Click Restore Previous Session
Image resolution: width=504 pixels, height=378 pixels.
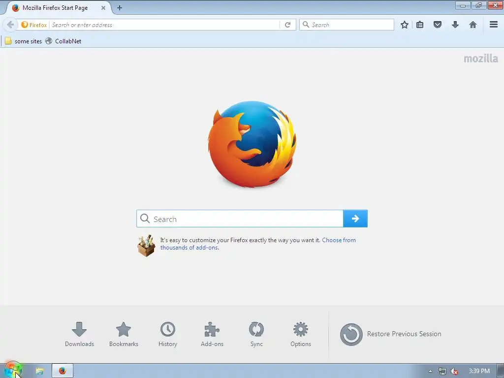click(390, 334)
